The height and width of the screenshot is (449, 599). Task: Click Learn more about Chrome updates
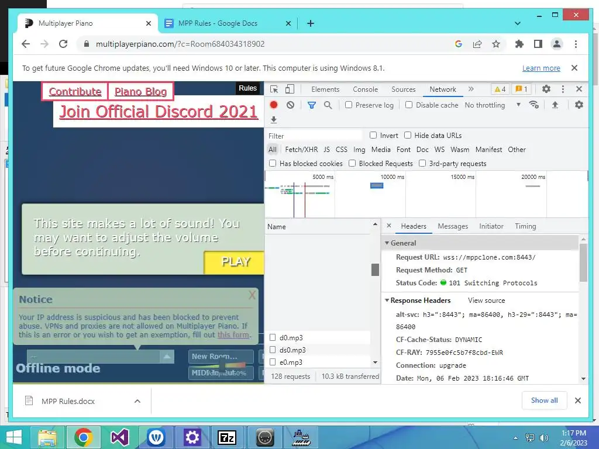click(541, 68)
